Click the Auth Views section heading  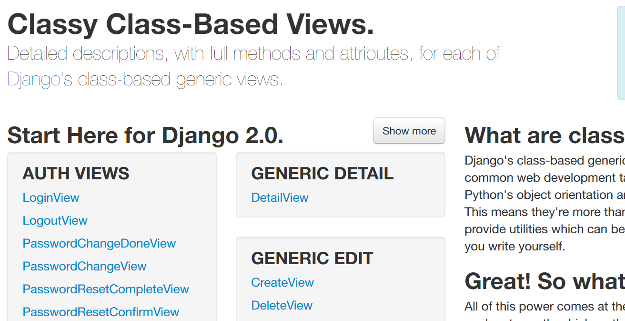point(76,174)
